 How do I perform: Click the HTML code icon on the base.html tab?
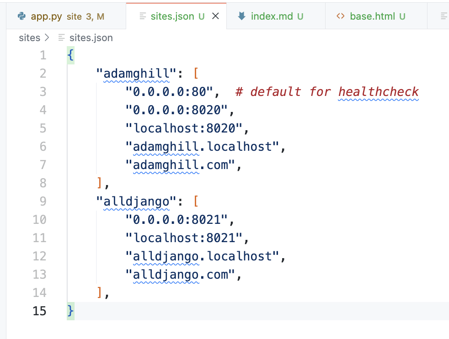coord(340,16)
